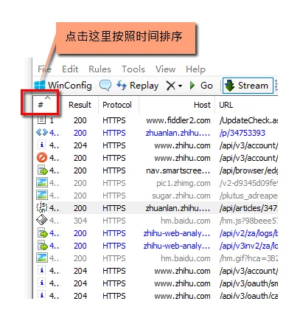Sort by the URL column header
Image resolution: width=300 pixels, height=321 pixels.
tap(226, 105)
